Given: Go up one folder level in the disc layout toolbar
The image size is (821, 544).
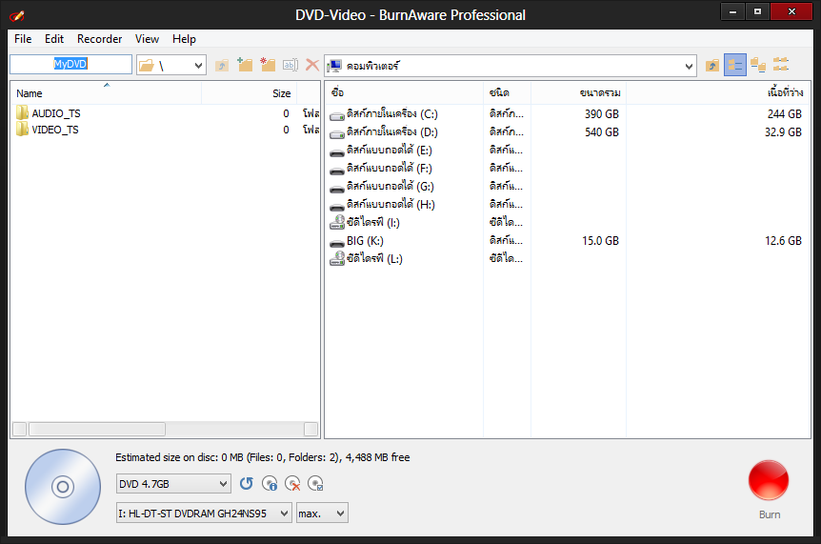Looking at the screenshot, I should pyautogui.click(x=222, y=66).
